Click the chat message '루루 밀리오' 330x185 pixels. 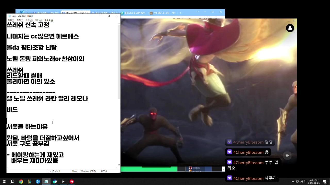pos(253,165)
